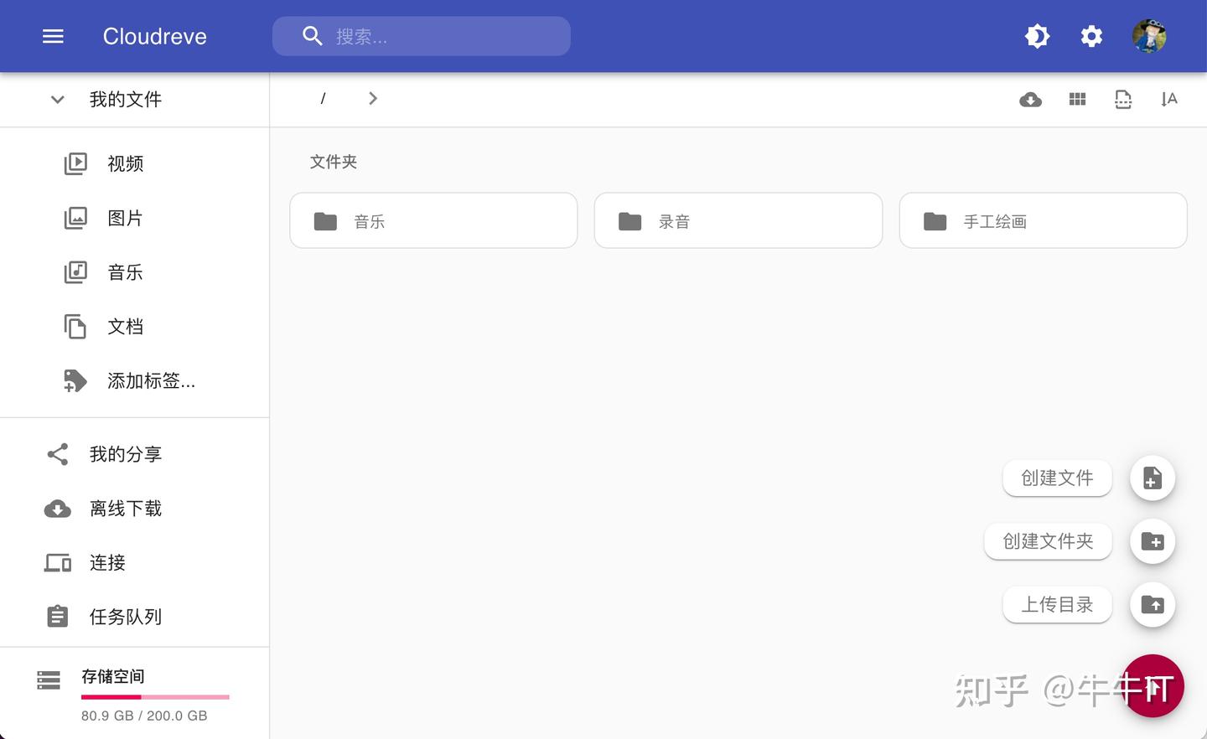The height and width of the screenshot is (739, 1207).
Task: Click the breadcrumb arrow next to root path
Action: (373, 98)
